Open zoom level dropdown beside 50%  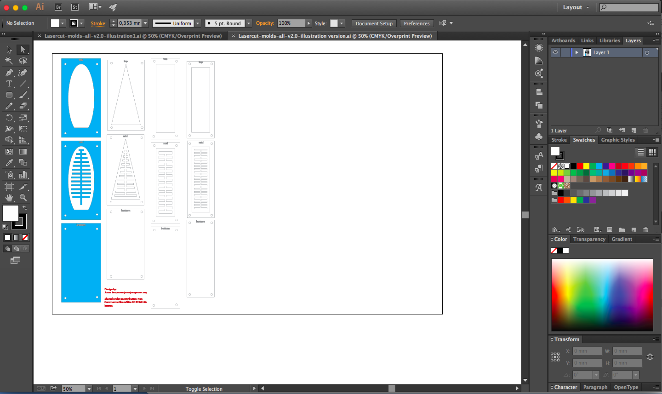coord(89,389)
